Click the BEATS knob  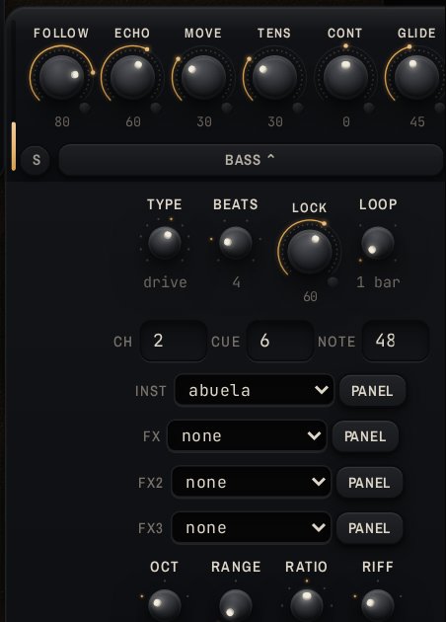pos(236,242)
